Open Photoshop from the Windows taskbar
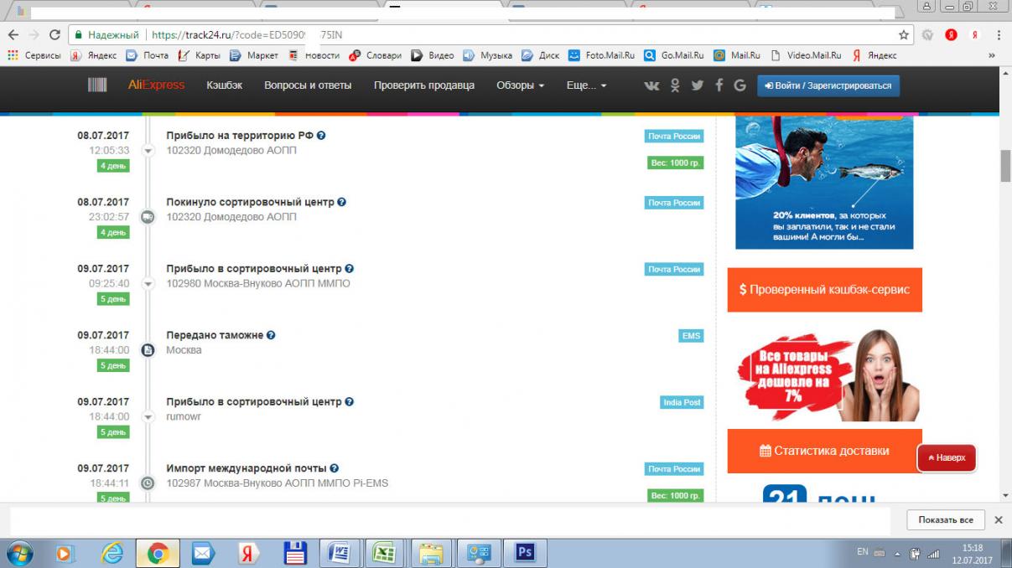Viewport: 1012px width, 568px height. (525, 553)
